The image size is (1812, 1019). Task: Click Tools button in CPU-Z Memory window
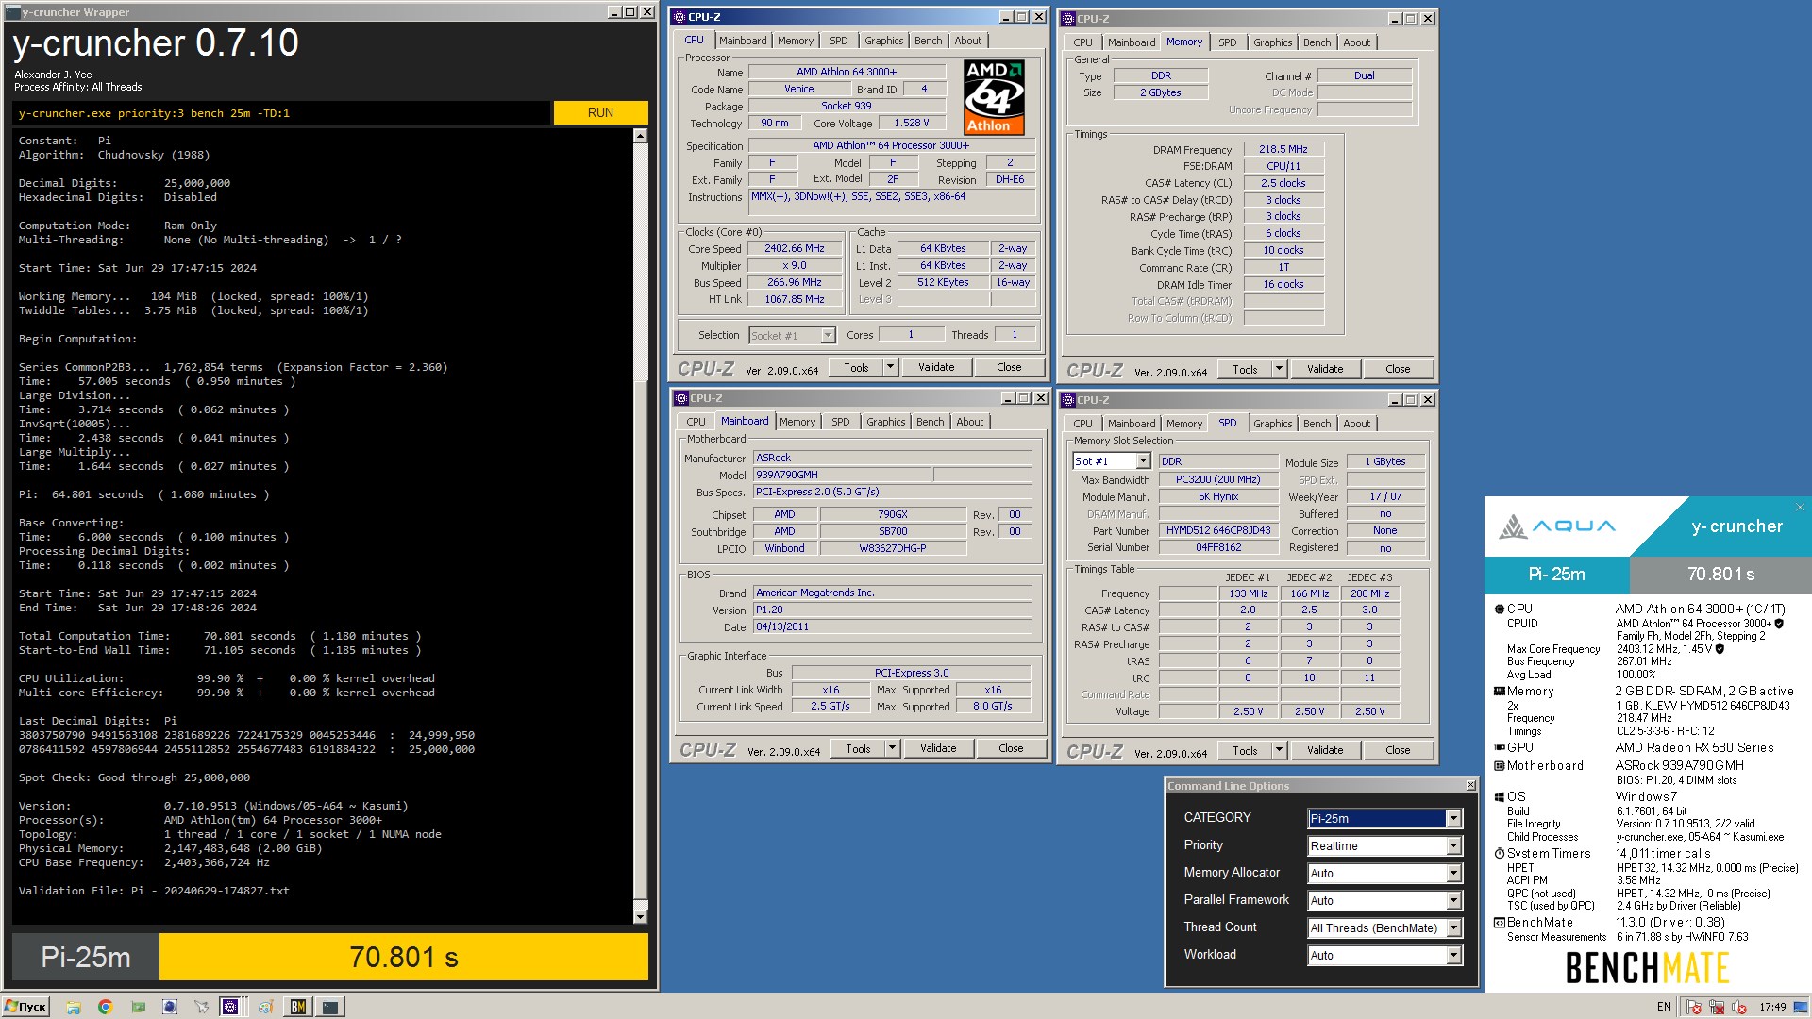[x=1245, y=369]
